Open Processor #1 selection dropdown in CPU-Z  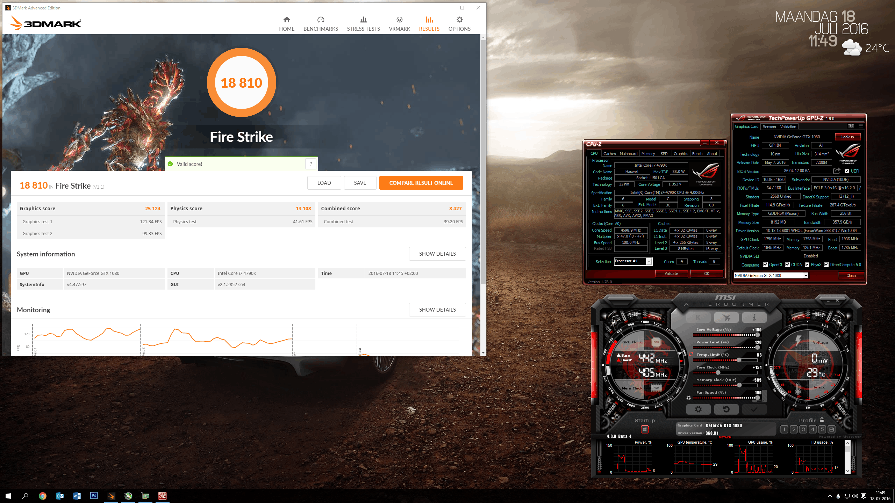(649, 261)
